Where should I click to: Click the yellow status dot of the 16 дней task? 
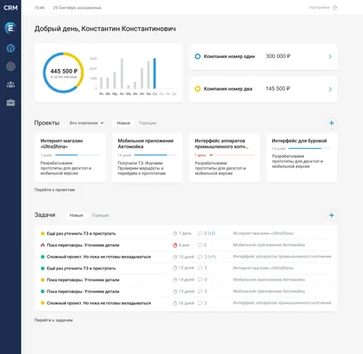[x=43, y=303]
